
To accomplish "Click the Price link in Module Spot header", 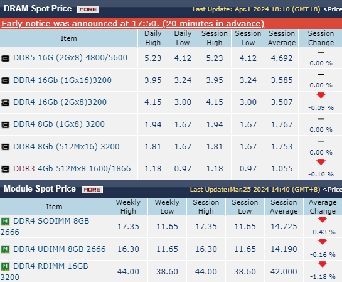I will pos(333,190).
